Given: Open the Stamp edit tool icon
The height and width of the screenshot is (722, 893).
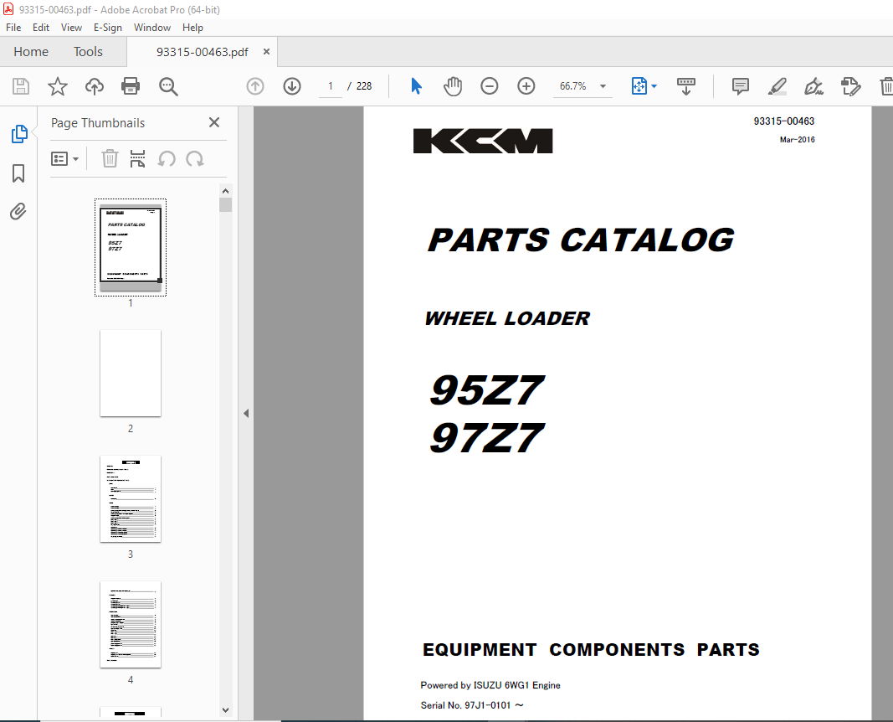Looking at the screenshot, I should 851,86.
